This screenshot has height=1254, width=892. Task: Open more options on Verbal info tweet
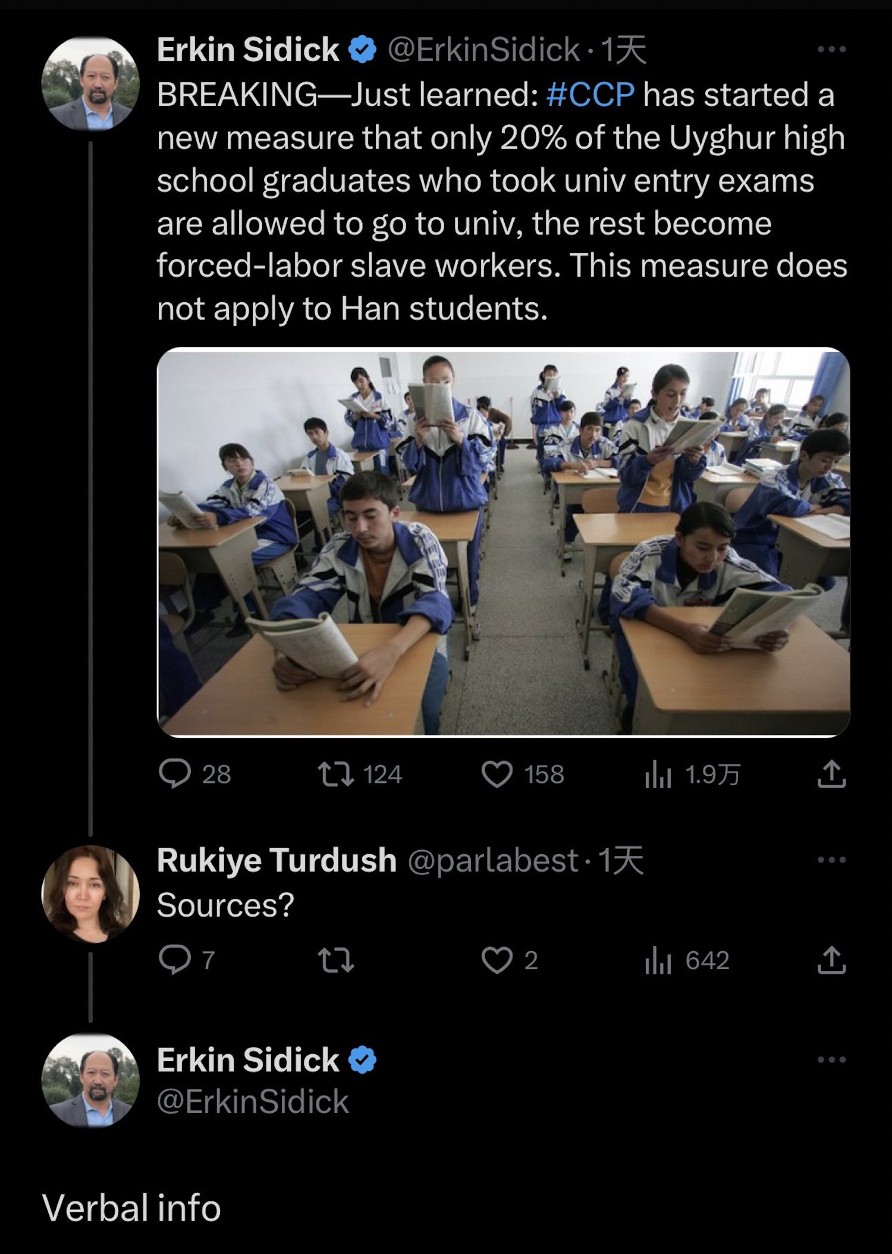[831, 1060]
